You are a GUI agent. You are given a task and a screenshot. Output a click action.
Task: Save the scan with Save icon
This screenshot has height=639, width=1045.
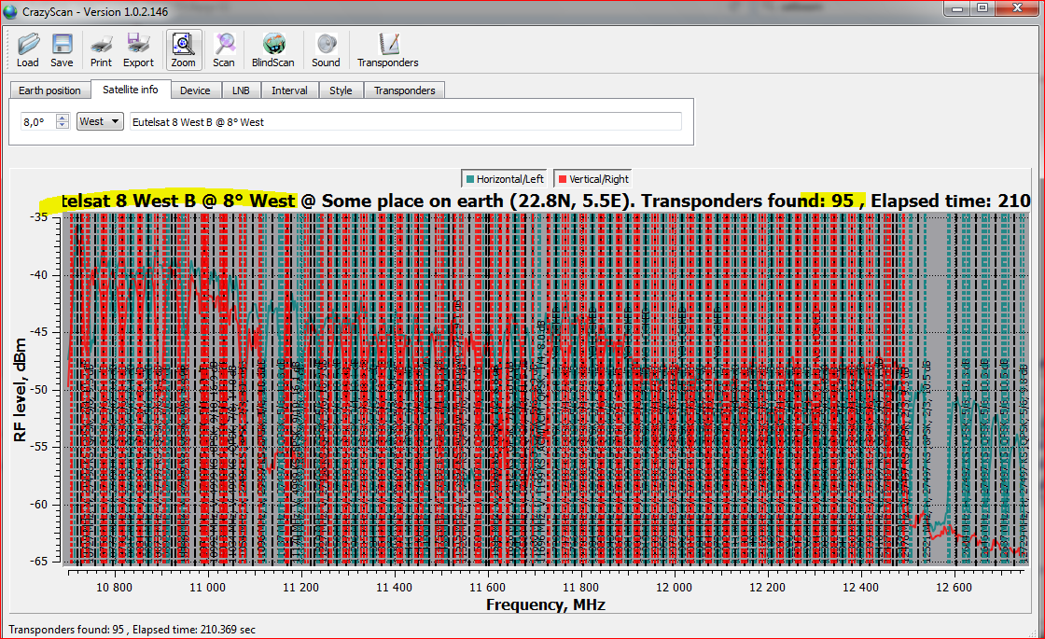(62, 49)
